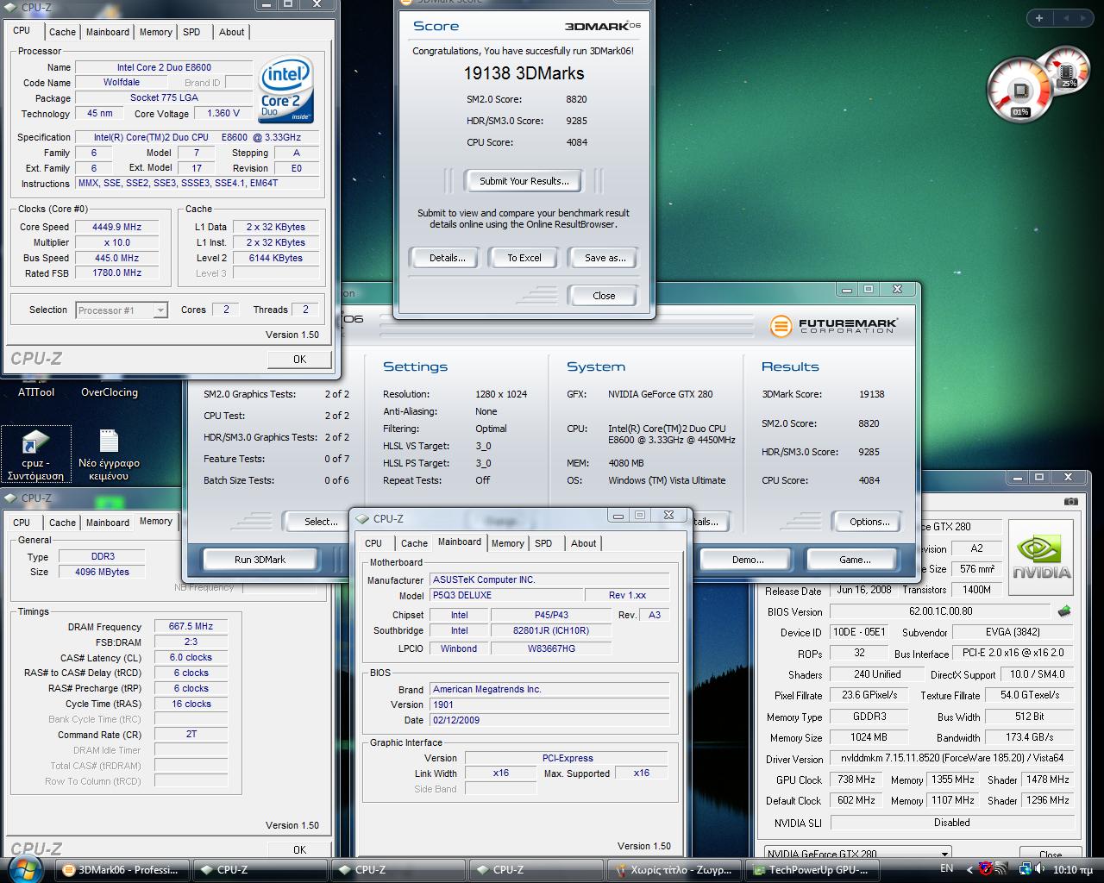The image size is (1104, 883).
Task: Close the 3DMark Score dialog
Action: click(604, 296)
